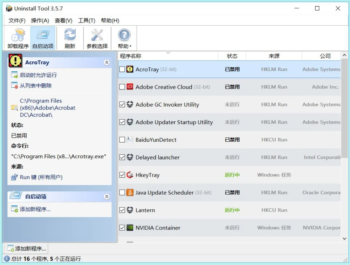Enable the AcroTray startup checkbox

click(122, 69)
